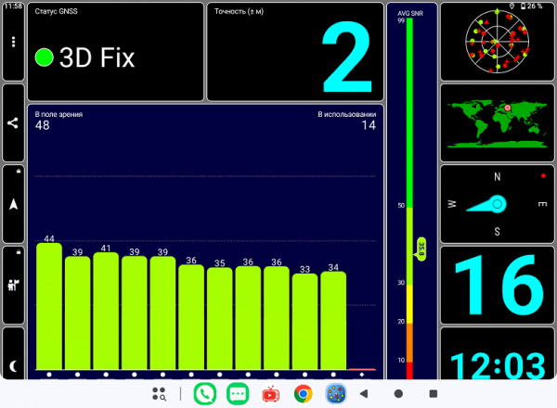Tap the share icon in sidebar
The height and width of the screenshot is (408, 557).
(13, 123)
